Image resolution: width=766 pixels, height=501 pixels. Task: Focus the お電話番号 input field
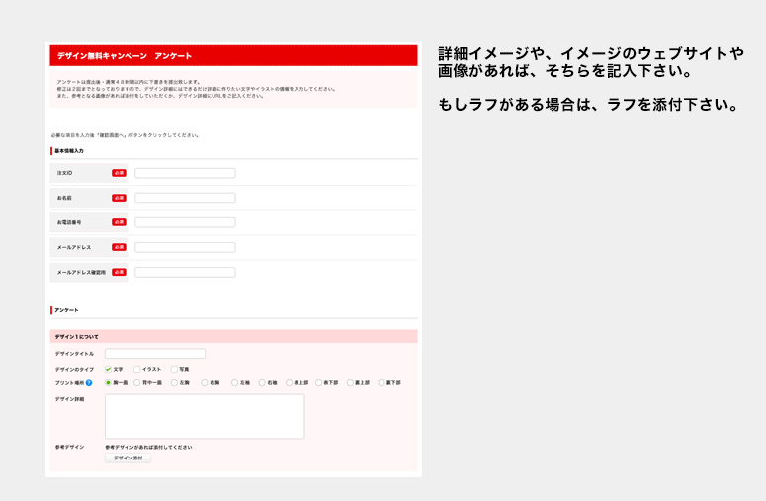[x=185, y=222]
